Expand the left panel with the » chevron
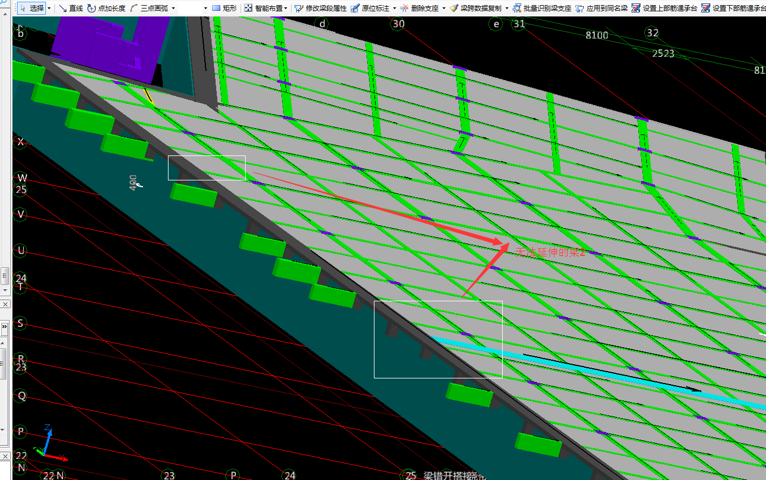The height and width of the screenshot is (480, 766). [5, 327]
